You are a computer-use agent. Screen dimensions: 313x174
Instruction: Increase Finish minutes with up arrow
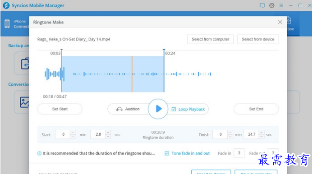click(230, 132)
